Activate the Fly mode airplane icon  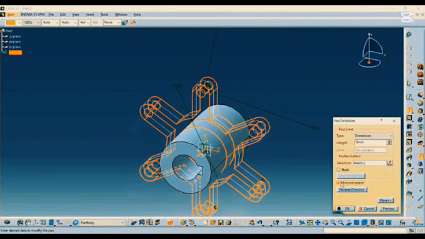pos(302,223)
